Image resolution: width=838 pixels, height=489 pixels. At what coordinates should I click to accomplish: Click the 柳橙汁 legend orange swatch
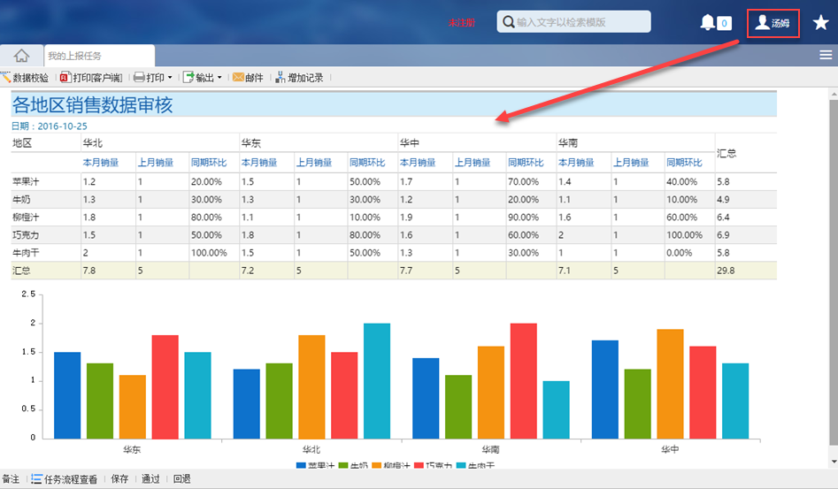pyautogui.click(x=377, y=465)
